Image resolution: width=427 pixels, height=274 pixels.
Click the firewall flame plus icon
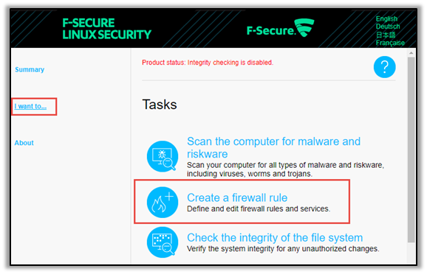point(163,202)
